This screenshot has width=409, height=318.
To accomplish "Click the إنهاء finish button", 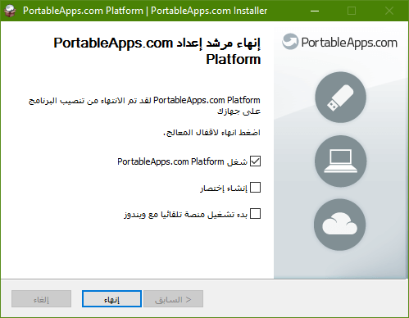I will click(111, 299).
